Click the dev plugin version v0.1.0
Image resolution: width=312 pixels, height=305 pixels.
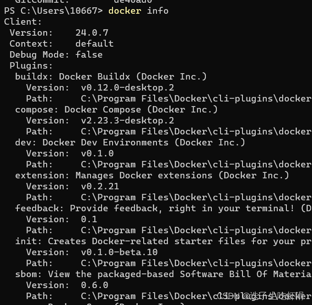(x=97, y=154)
